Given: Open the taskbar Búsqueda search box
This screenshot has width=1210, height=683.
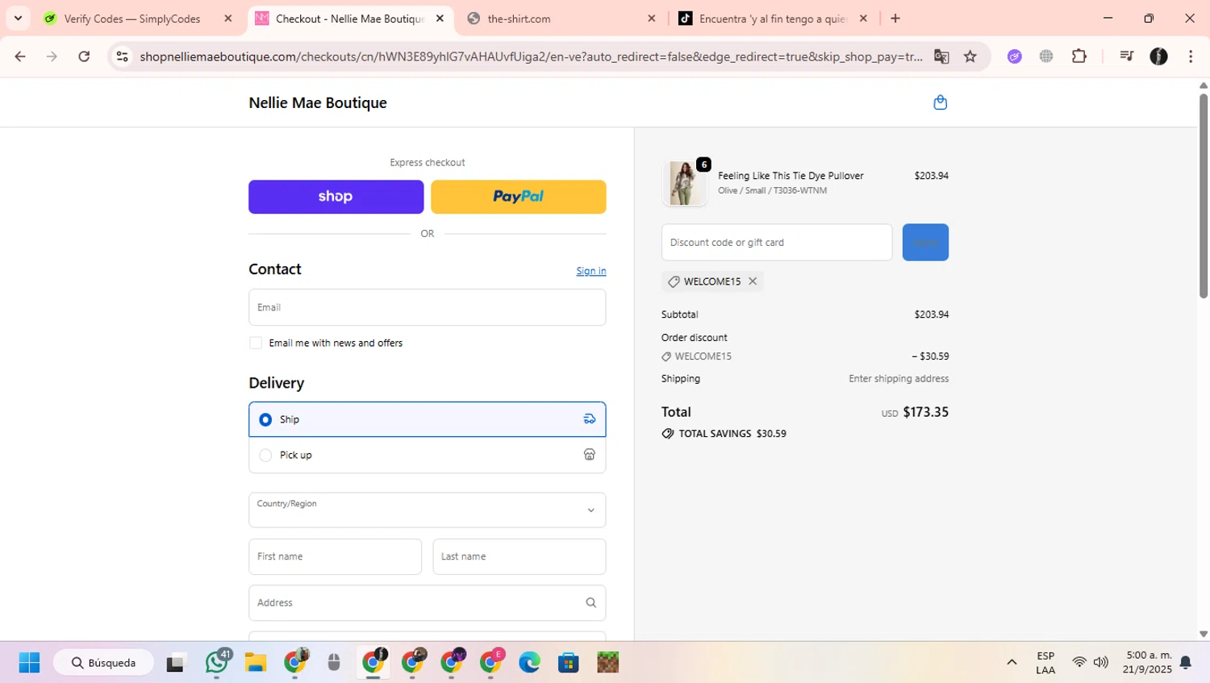Looking at the screenshot, I should 103,663.
